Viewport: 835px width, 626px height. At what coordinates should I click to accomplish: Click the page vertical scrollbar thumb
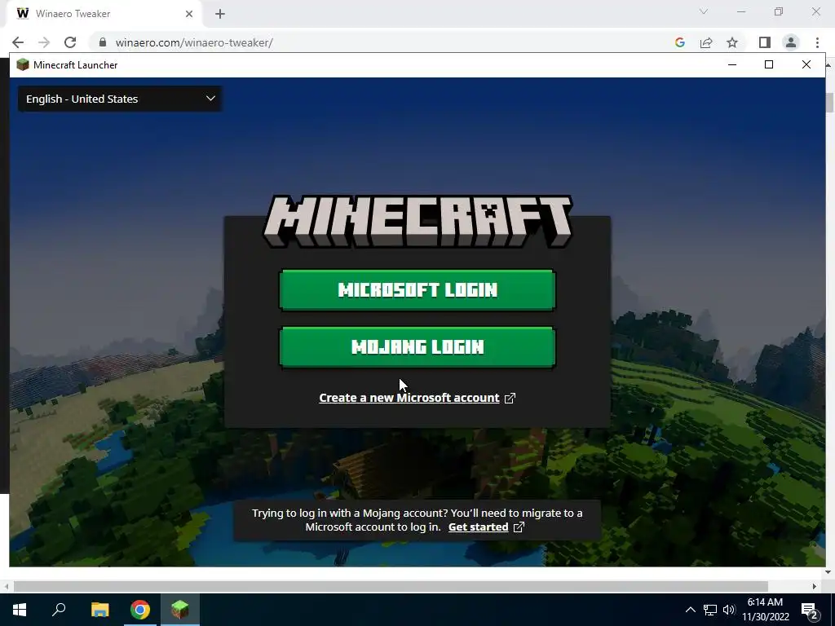pos(829,102)
